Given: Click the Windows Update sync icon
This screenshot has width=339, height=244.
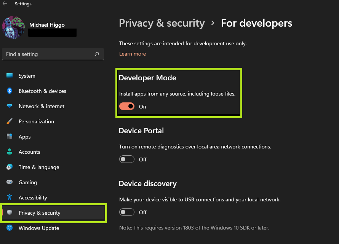Looking at the screenshot, I should [x=10, y=228].
